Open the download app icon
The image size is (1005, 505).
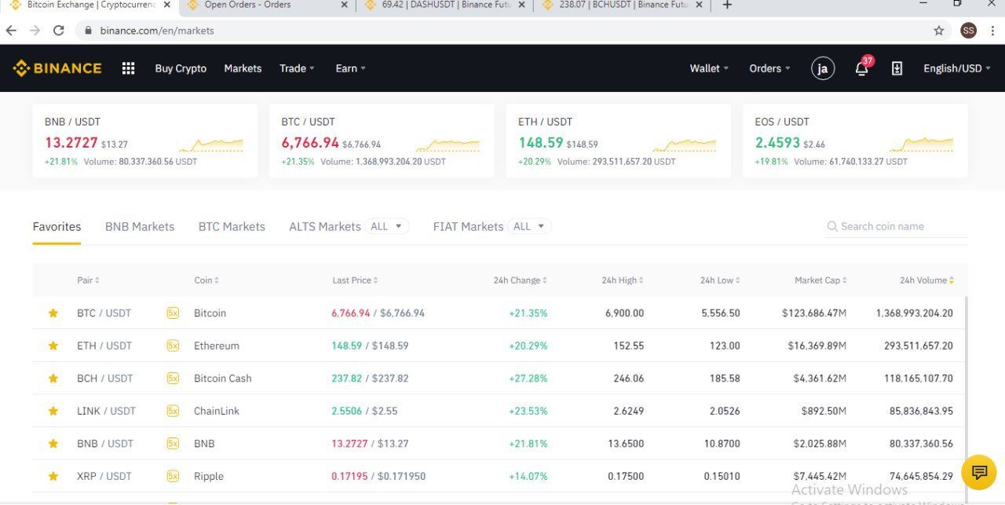tap(897, 68)
